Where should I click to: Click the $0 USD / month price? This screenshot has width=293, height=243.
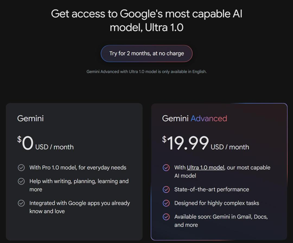click(x=45, y=143)
